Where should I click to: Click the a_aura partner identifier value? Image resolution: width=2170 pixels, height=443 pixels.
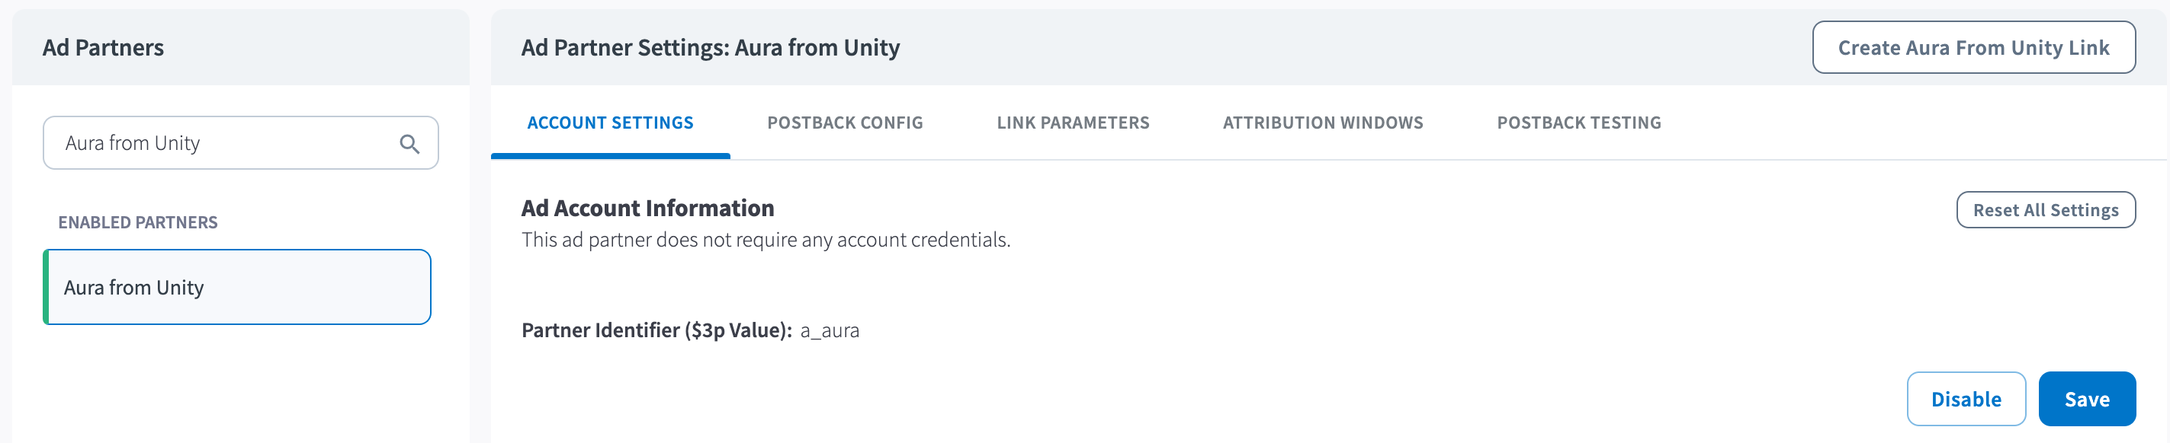coord(829,330)
